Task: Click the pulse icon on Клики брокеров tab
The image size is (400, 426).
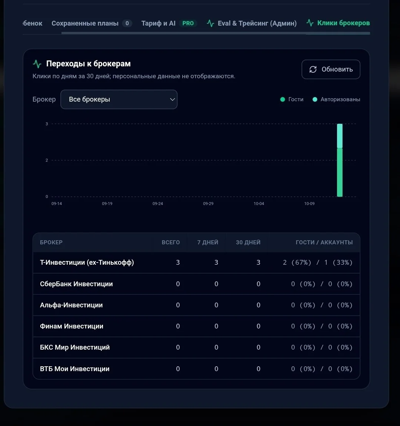Action: point(310,23)
